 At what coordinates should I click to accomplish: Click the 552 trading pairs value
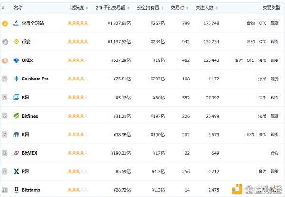(x=186, y=98)
